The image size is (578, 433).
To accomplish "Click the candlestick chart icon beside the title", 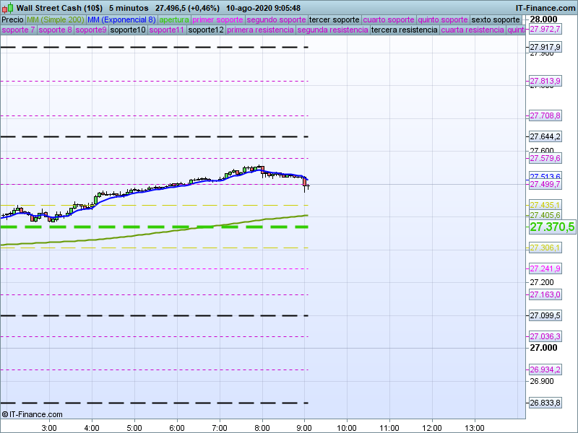I will 7,7.
